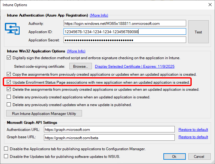This screenshot has height=164, width=215.
Task: Confirm settings with Ok button
Action: click(174, 156)
